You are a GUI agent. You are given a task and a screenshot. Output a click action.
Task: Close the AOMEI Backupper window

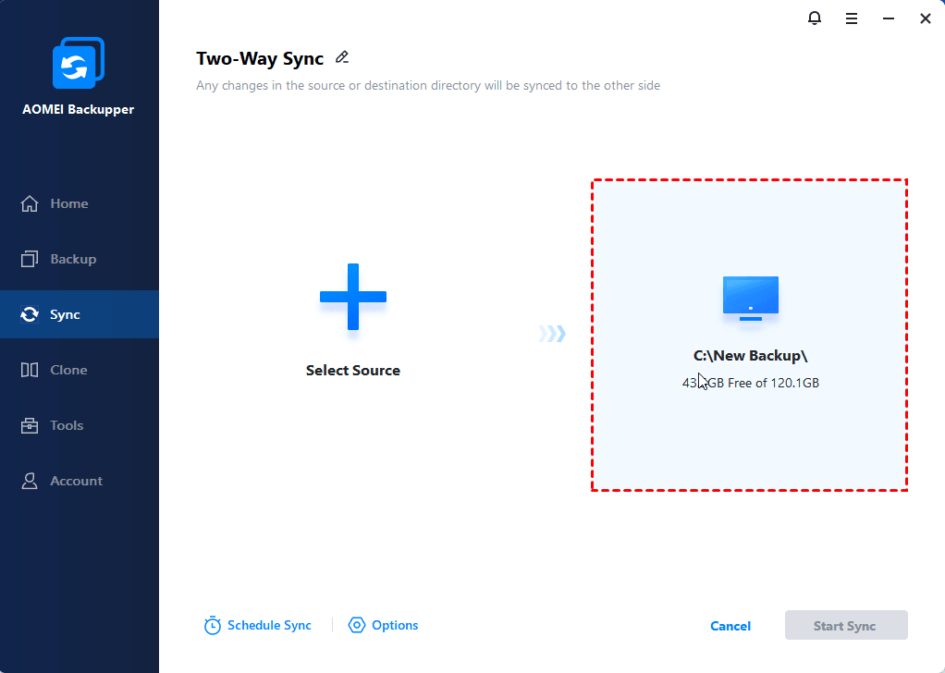(926, 18)
